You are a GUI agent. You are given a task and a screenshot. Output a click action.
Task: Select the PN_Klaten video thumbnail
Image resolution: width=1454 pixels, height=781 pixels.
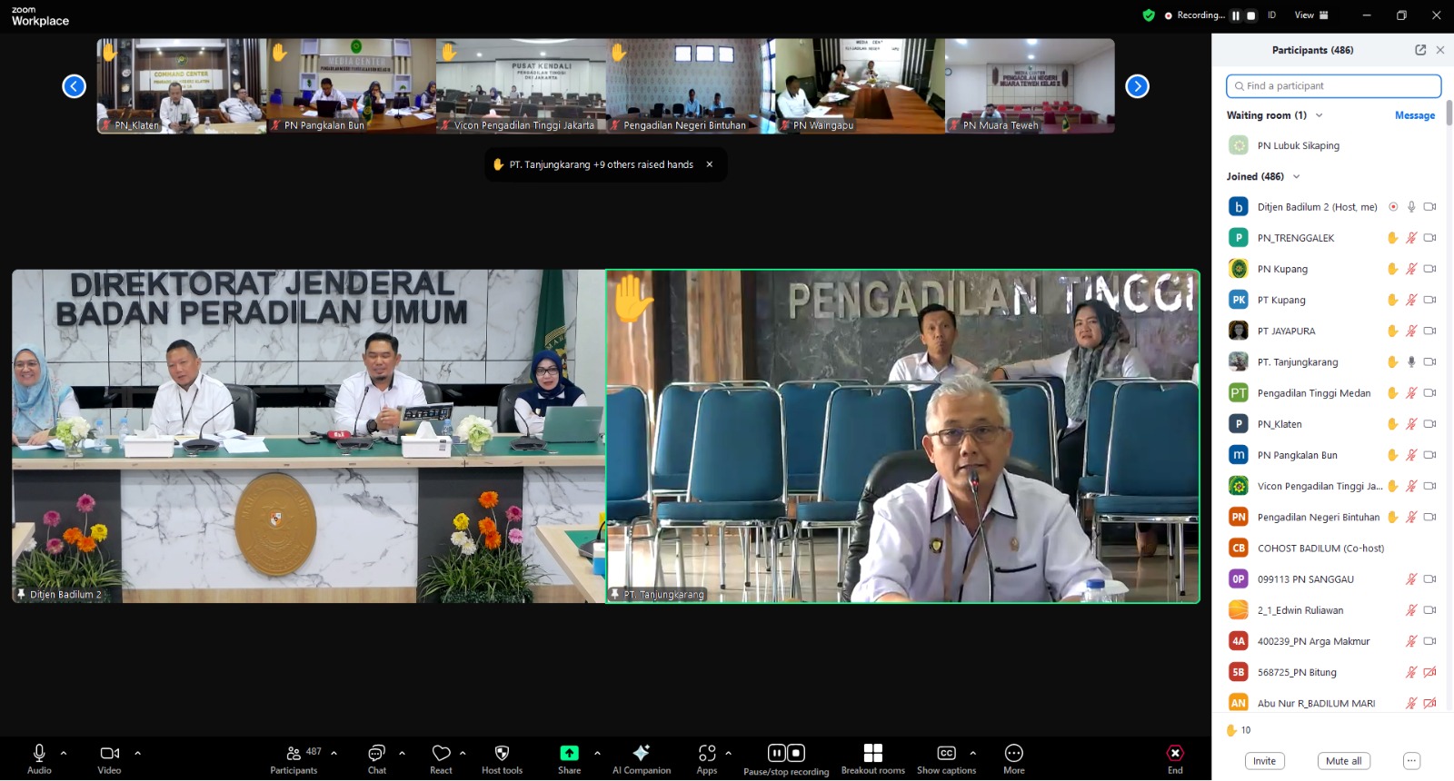click(x=182, y=86)
